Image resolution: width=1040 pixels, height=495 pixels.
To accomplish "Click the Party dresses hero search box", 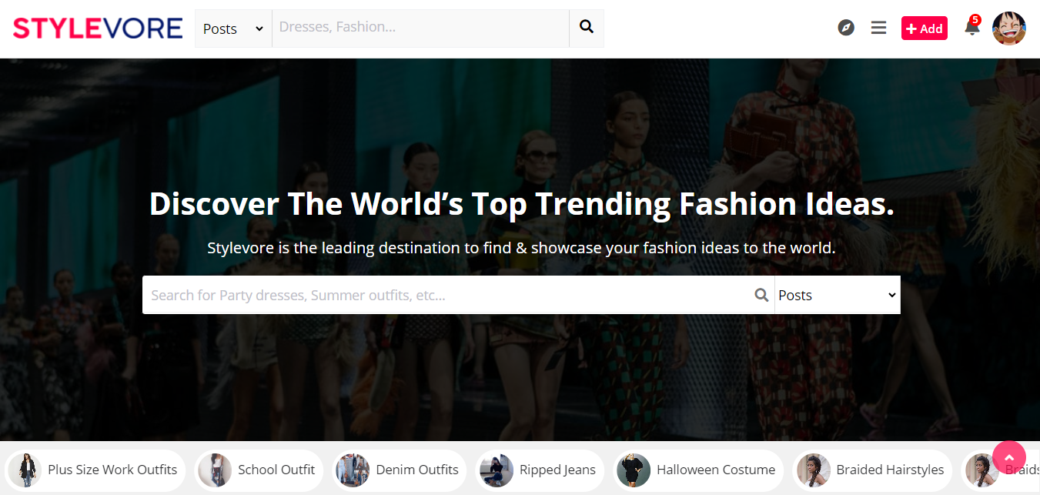I will click(446, 295).
